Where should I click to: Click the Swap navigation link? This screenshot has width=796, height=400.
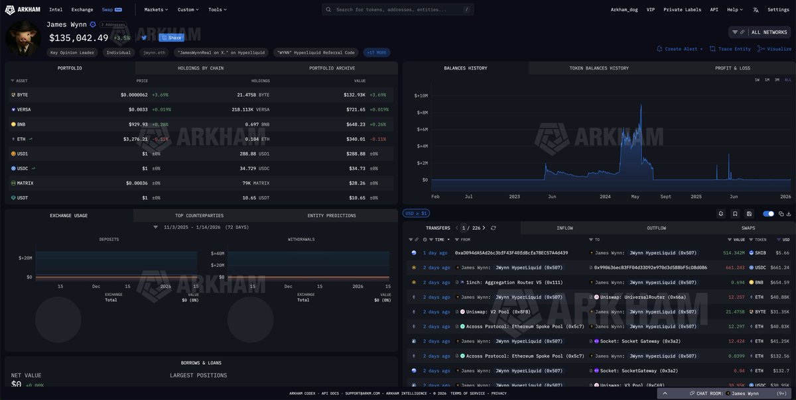point(111,10)
